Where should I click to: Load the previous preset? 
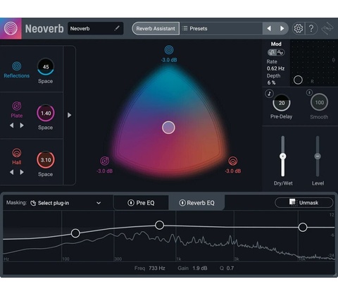[x=269, y=28]
